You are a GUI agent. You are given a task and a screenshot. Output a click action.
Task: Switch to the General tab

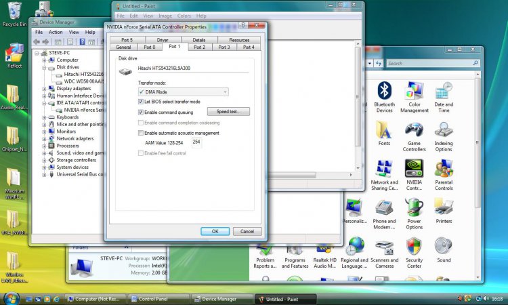[x=123, y=47]
